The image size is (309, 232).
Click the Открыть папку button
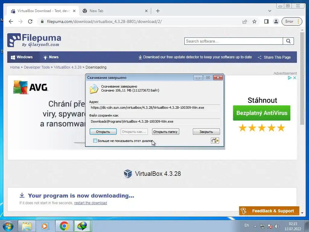click(166, 132)
